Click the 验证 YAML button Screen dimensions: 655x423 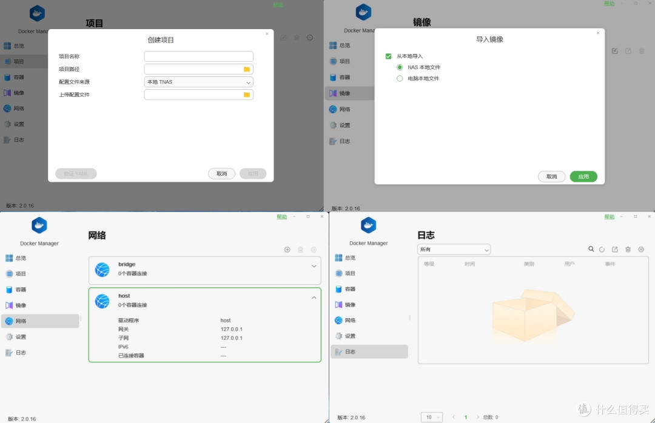pos(76,174)
